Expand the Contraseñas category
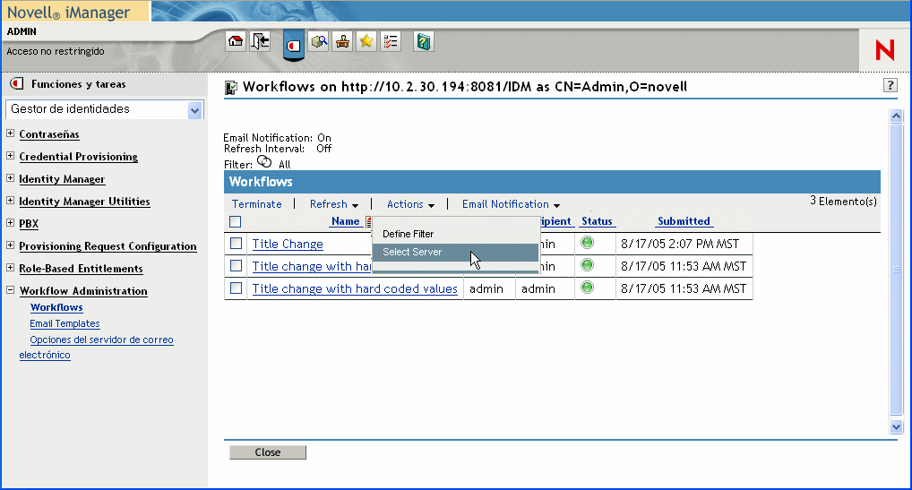 tap(11, 133)
